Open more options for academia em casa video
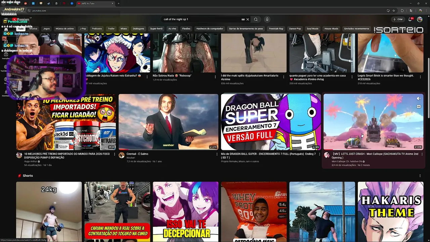 click(x=352, y=77)
